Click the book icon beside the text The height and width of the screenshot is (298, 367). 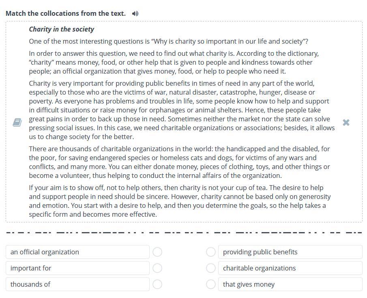coord(17,122)
